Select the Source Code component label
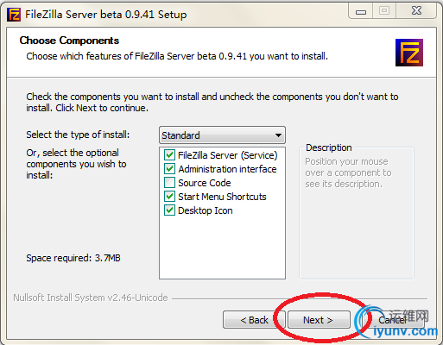The height and width of the screenshot is (345, 443). [205, 183]
